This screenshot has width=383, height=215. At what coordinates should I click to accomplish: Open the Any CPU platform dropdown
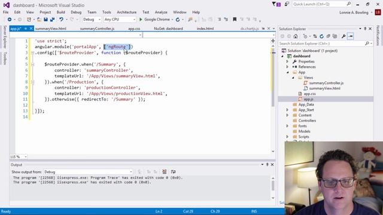[120, 19]
